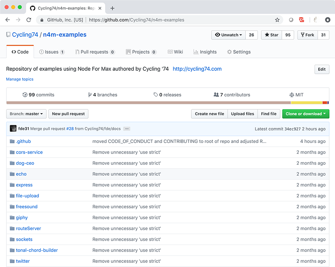The width and height of the screenshot is (335, 267).
Task: Click the Chrome profile avatar icon
Action: pyautogui.click(x=327, y=20)
